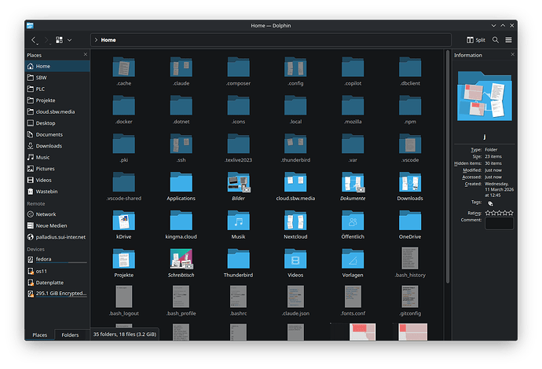Open Music in the sidebar
Screen dimensions: 542x369
(57, 157)
